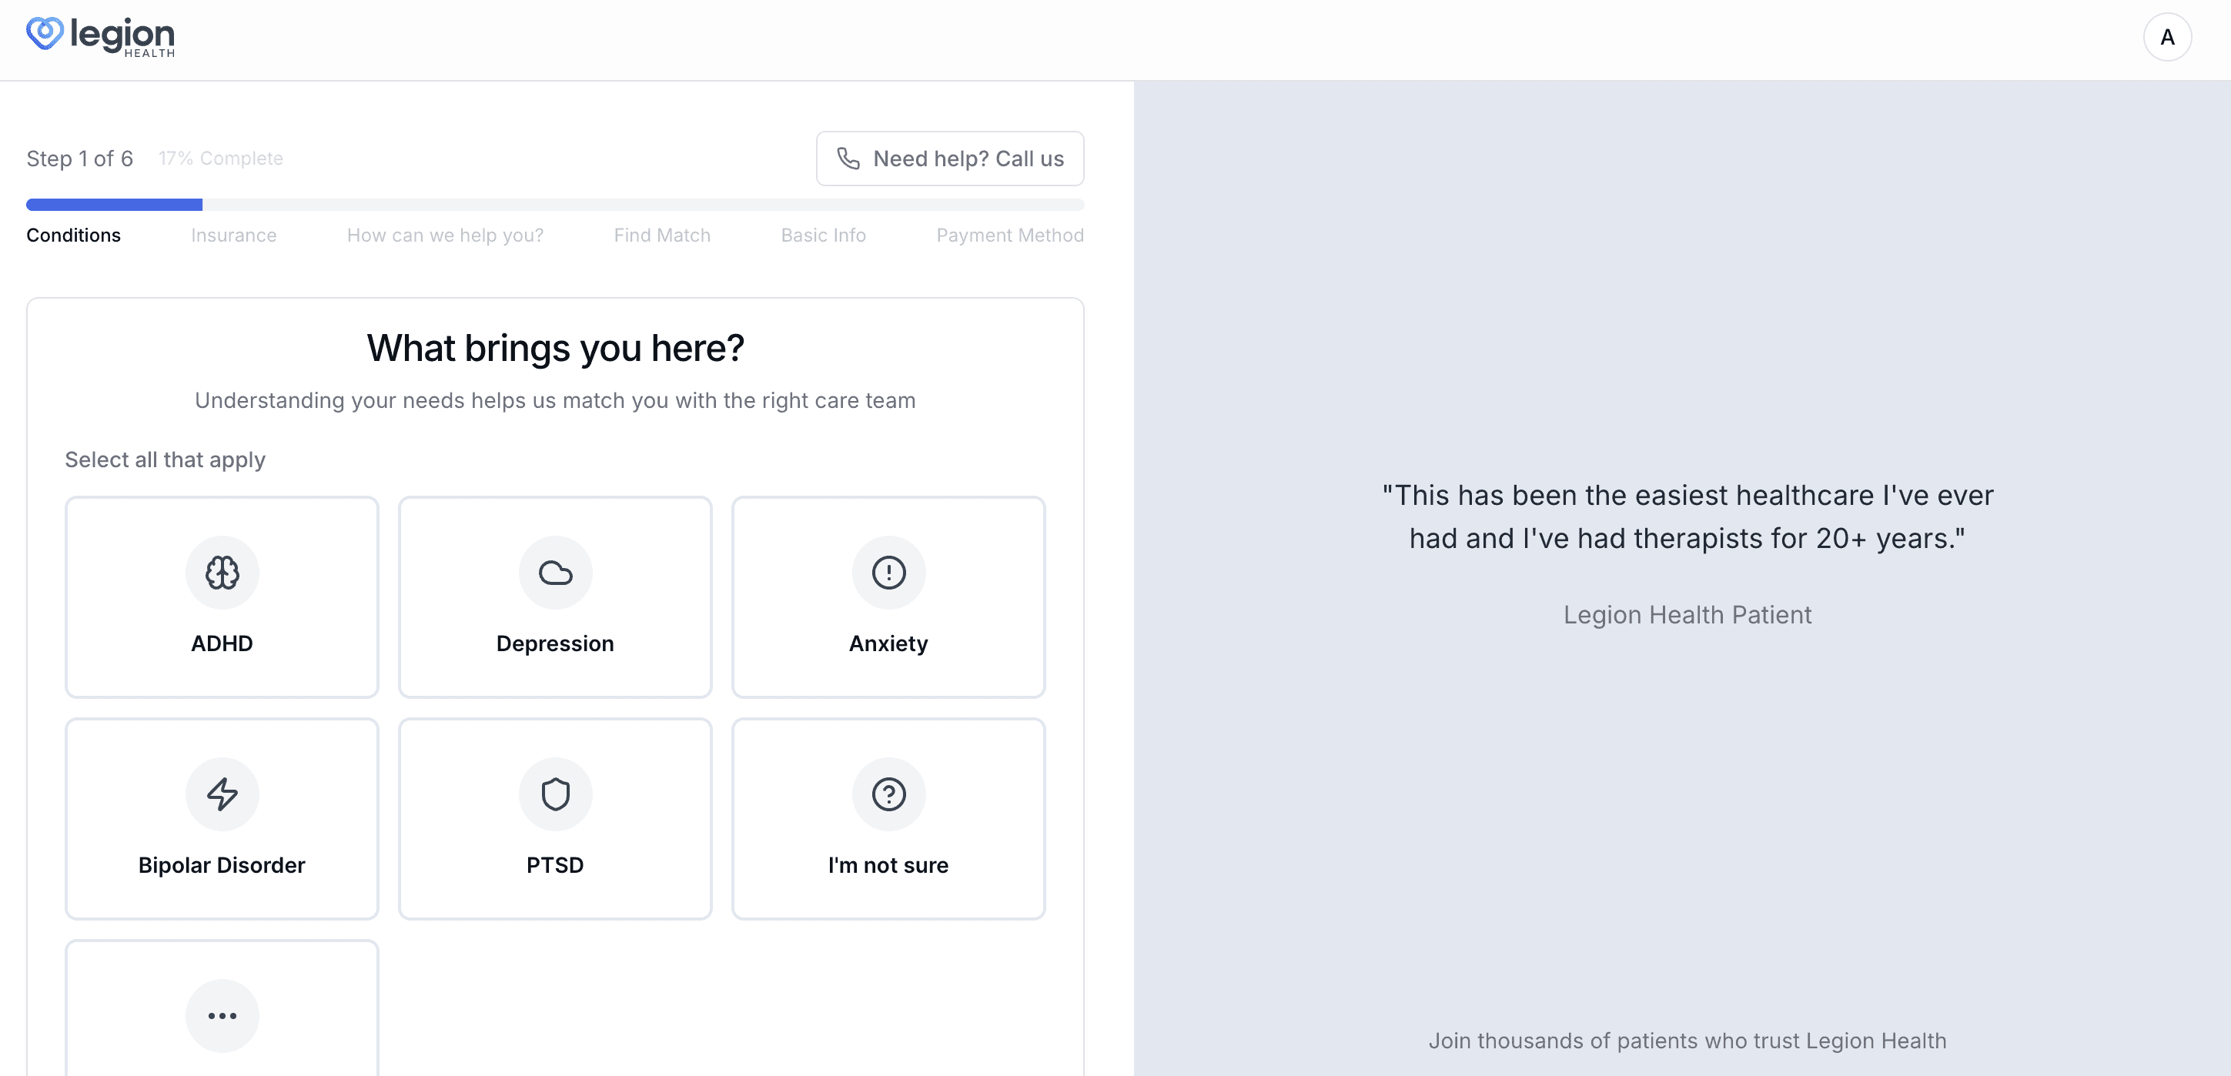
Task: Click the blue progress bar
Action: pos(114,206)
